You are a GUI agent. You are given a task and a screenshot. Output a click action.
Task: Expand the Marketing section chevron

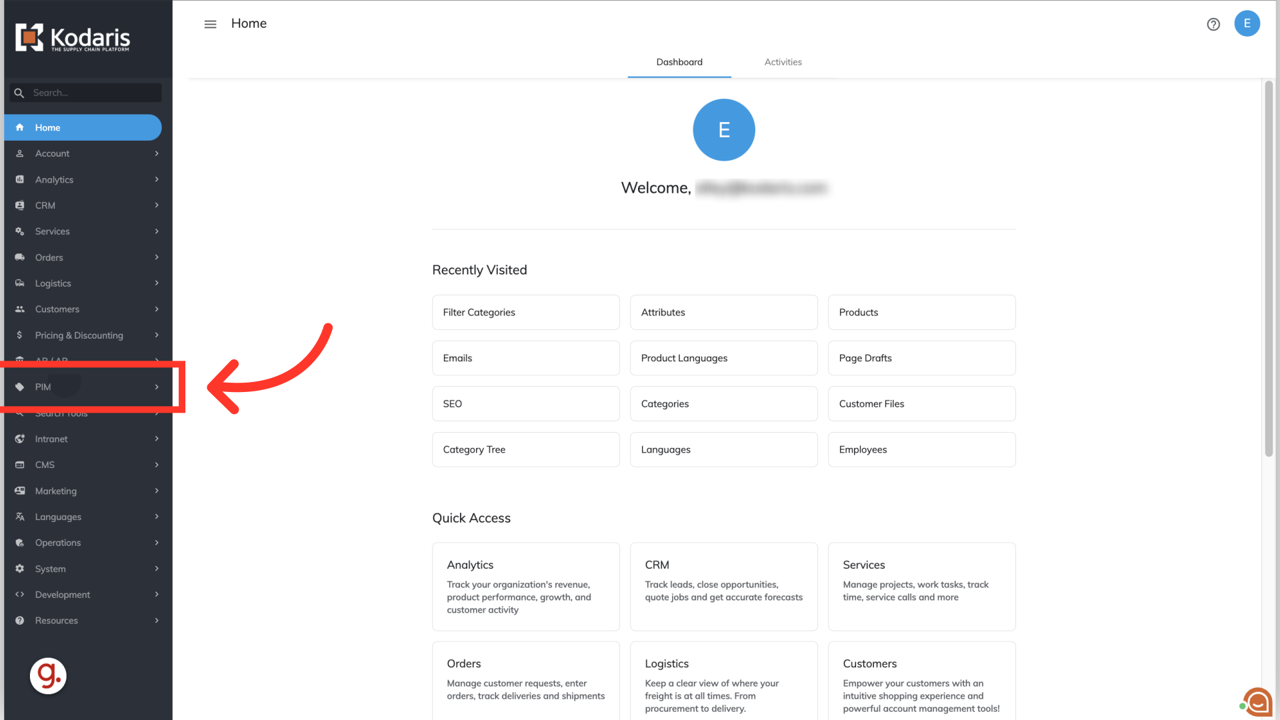pyautogui.click(x=157, y=491)
